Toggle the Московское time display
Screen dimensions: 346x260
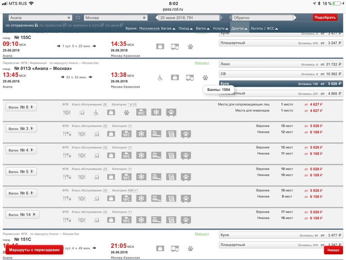tap(149, 28)
